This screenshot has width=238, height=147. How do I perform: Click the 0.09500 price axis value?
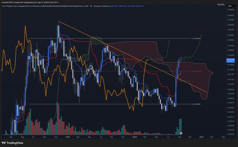[231, 9]
